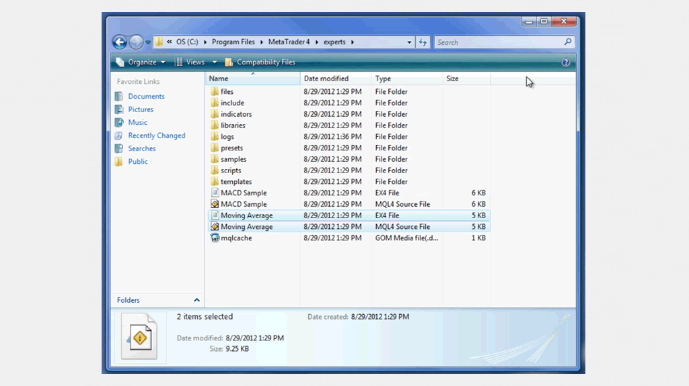Viewport: 689px width, 386px height.
Task: Click the search magnifying glass icon
Action: [568, 42]
